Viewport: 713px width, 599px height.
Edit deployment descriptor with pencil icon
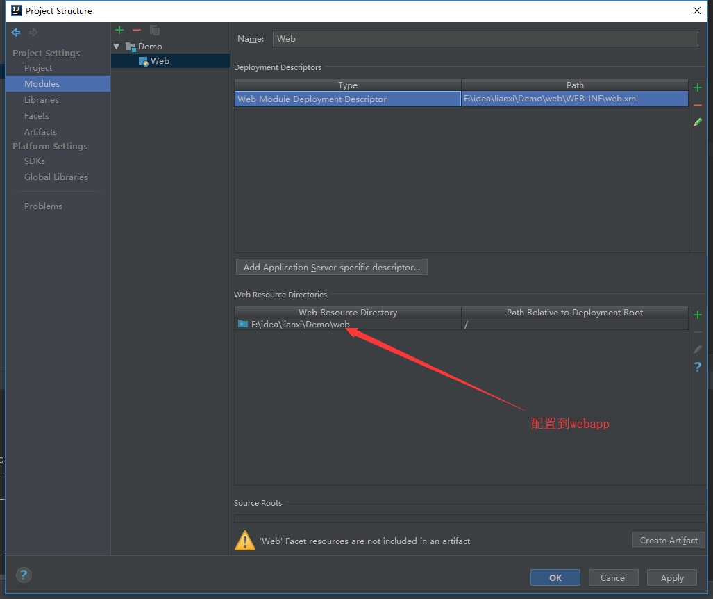click(698, 122)
